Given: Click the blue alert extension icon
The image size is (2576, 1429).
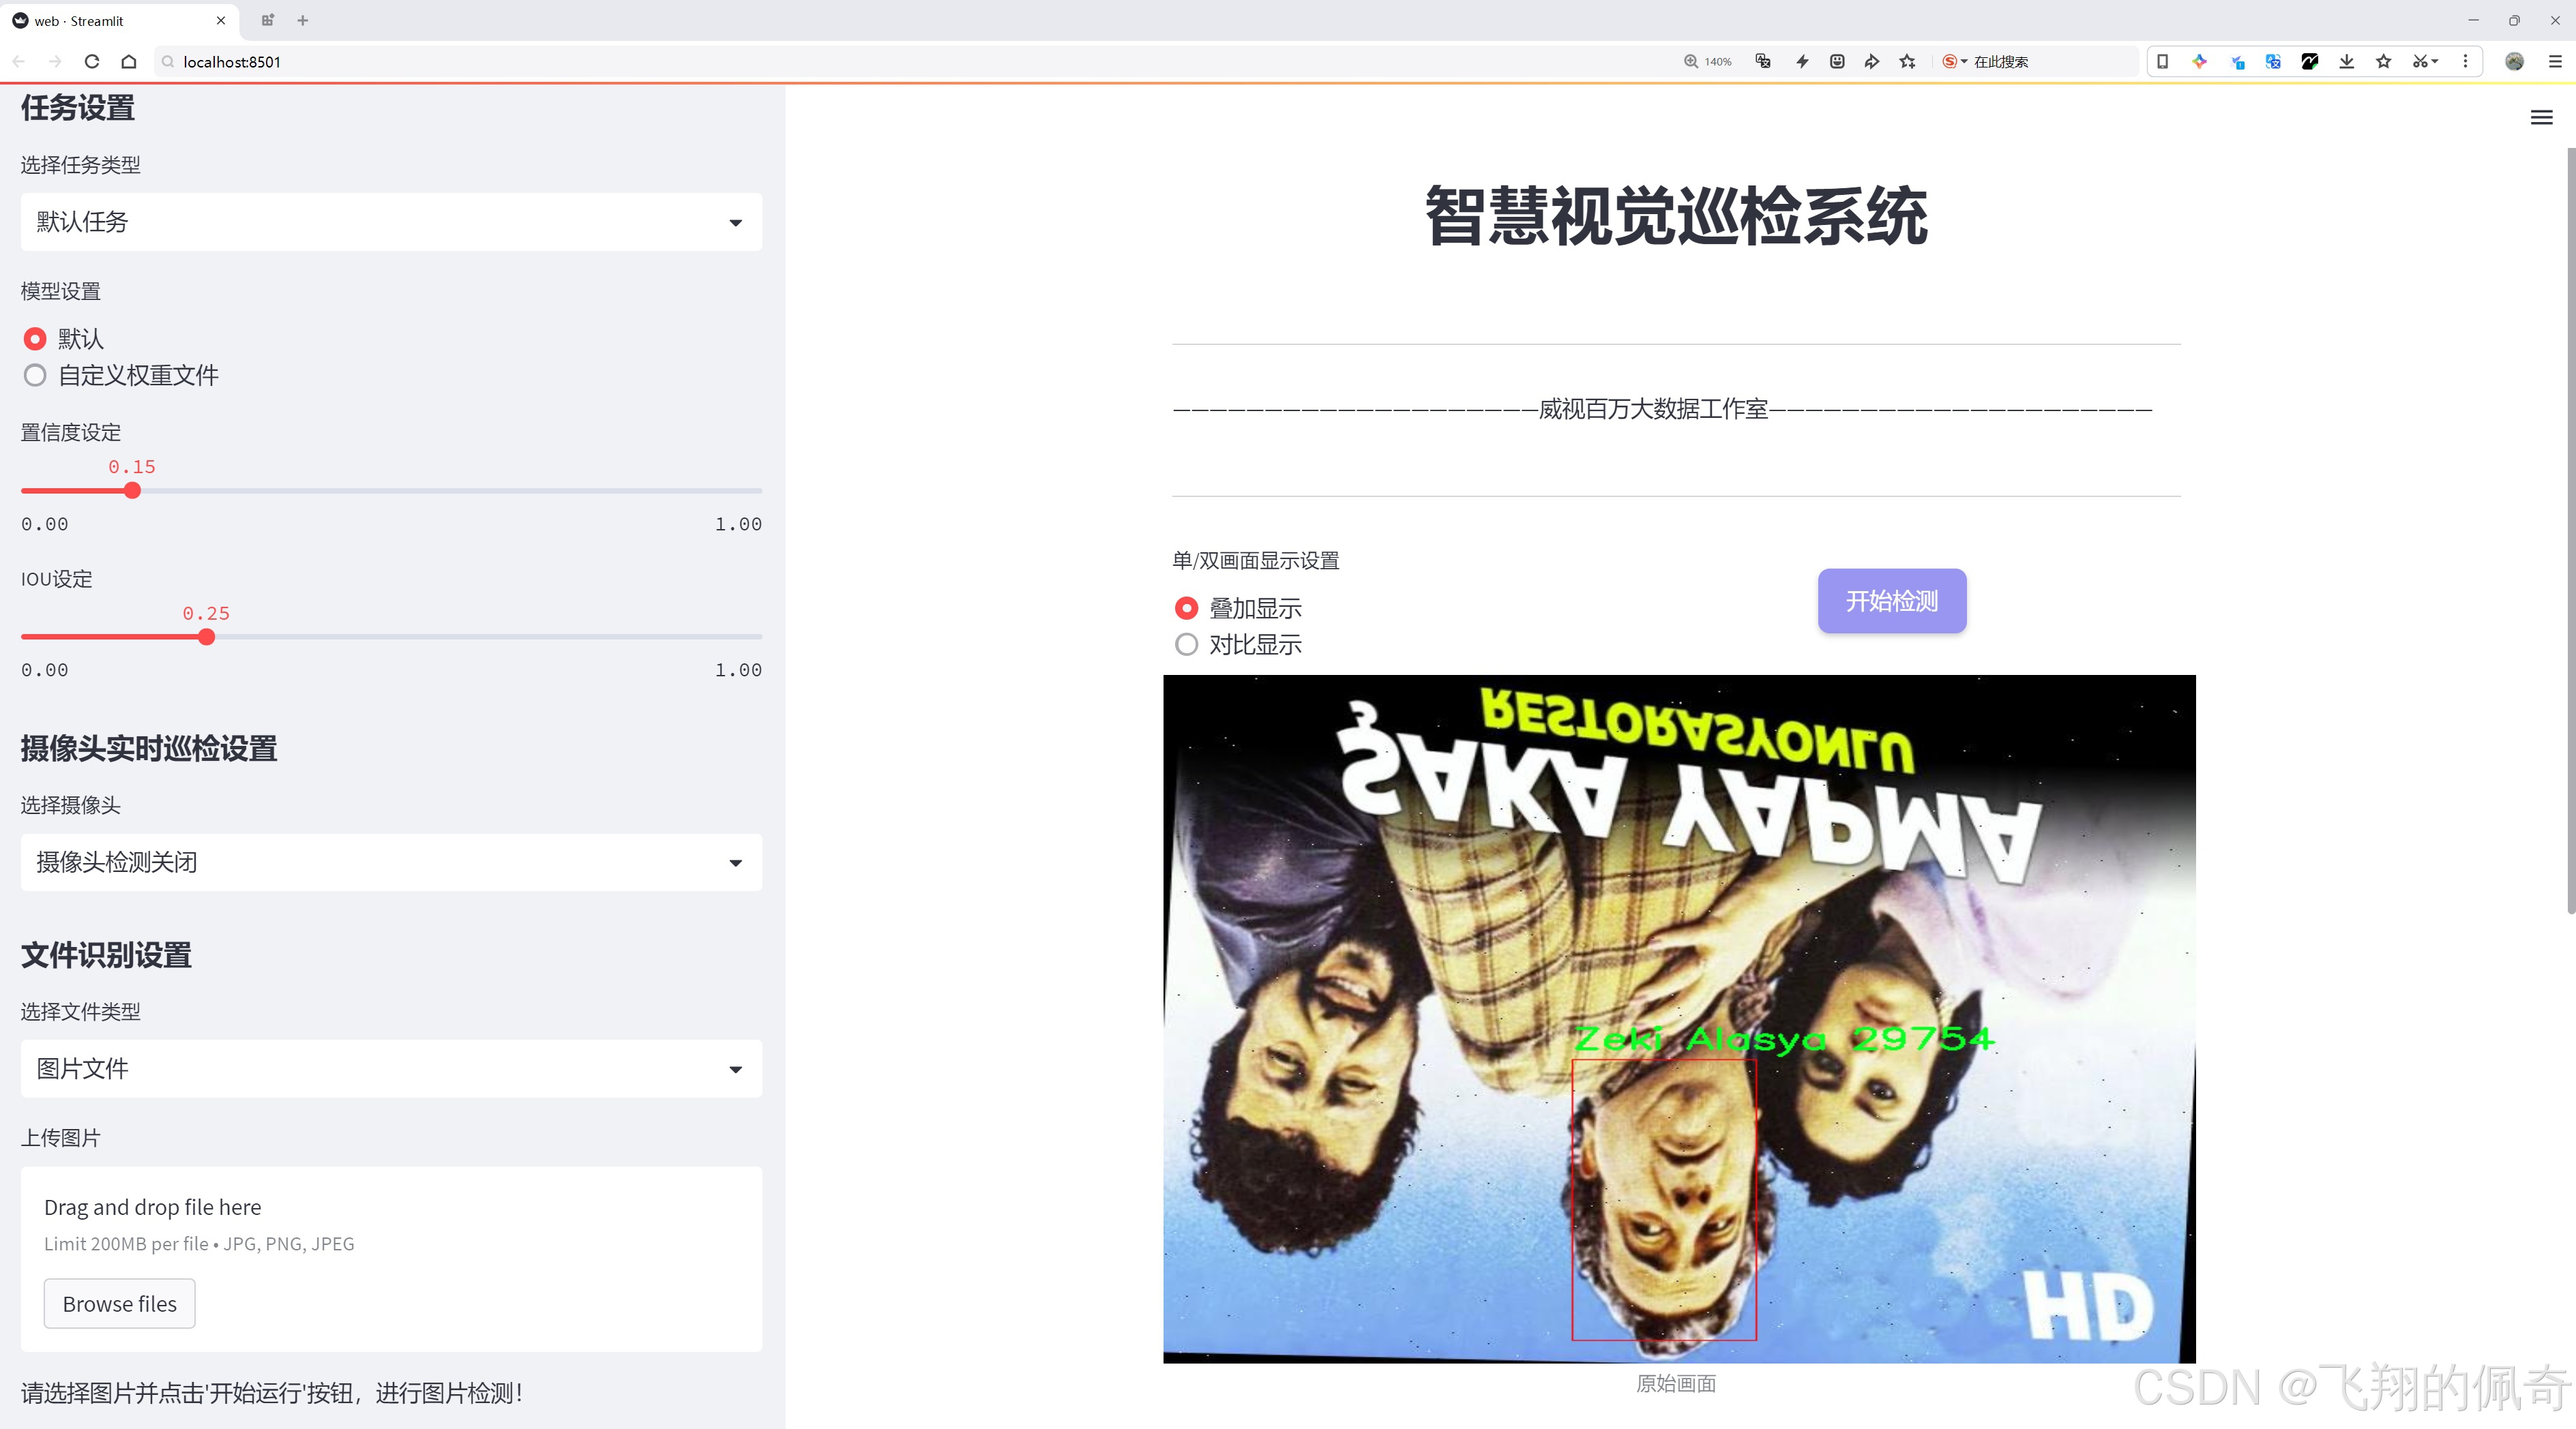Looking at the screenshot, I should coord(2237,62).
